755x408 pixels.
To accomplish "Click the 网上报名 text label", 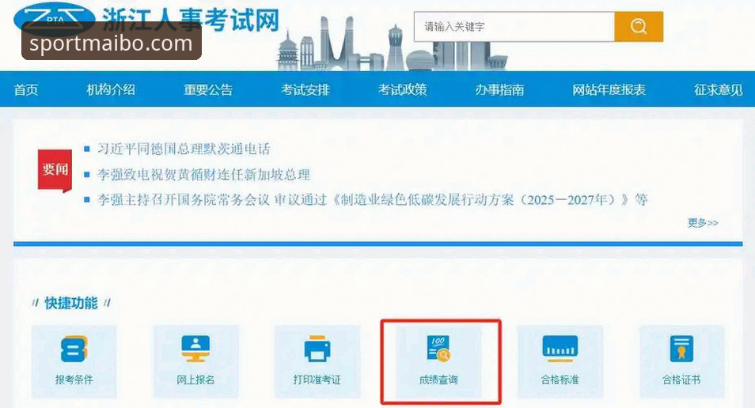I will click(195, 380).
